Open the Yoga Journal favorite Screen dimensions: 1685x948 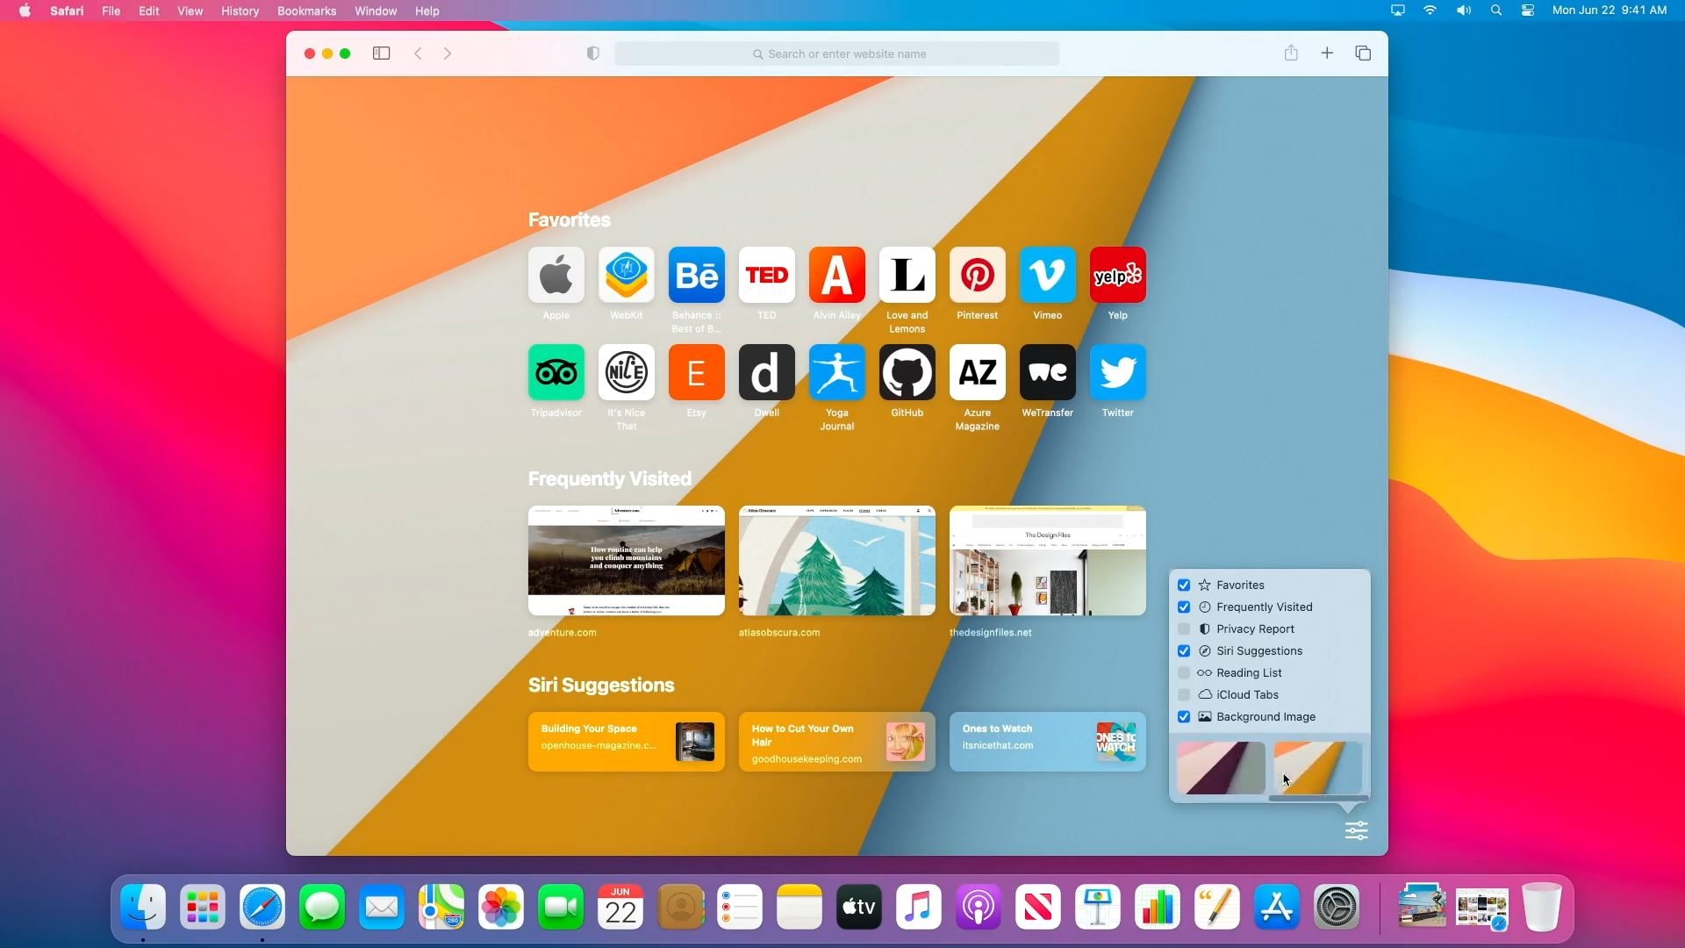coord(837,373)
